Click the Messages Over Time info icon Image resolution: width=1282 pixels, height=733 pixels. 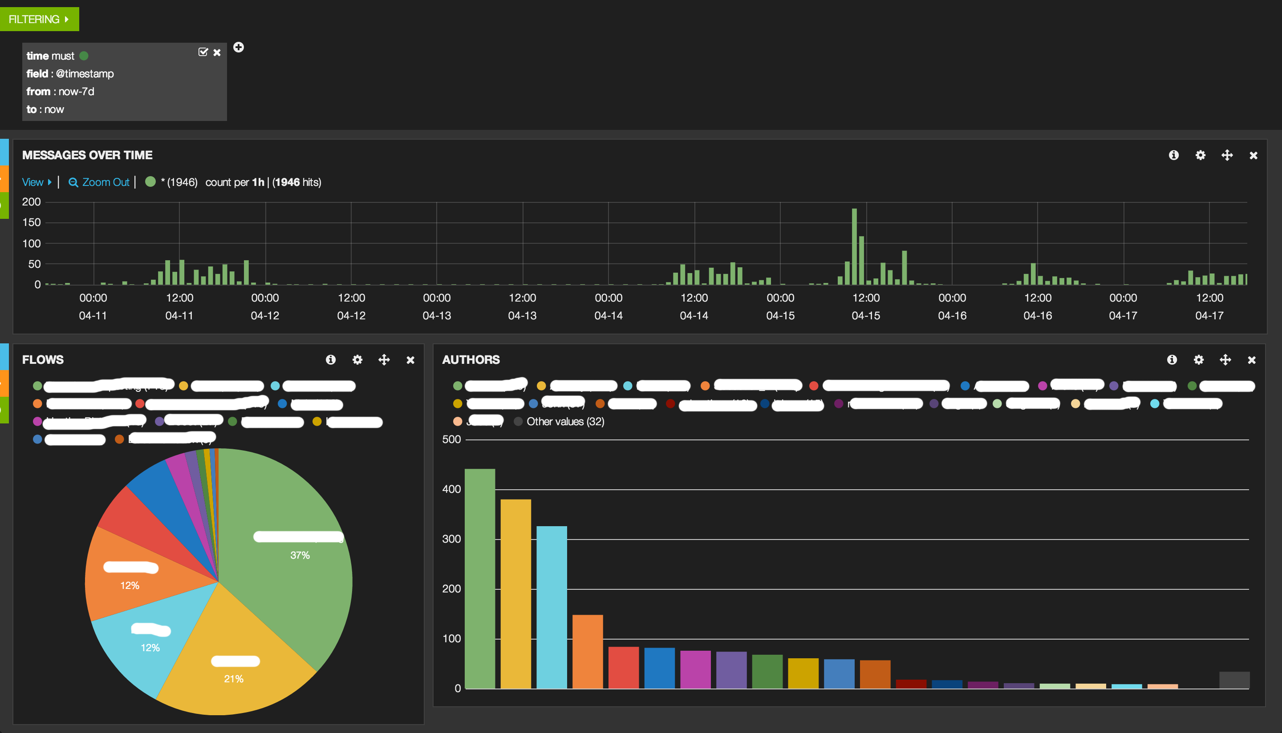tap(1174, 155)
